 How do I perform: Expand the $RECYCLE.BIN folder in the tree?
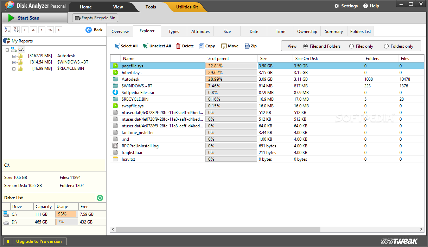(x=14, y=68)
